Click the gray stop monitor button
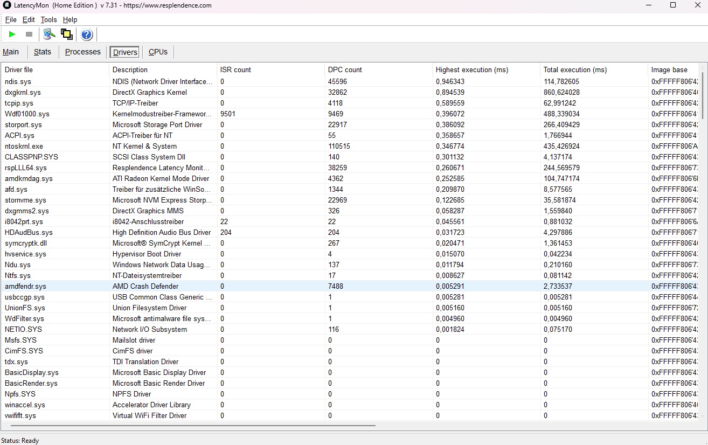708x445 pixels. pos(29,34)
